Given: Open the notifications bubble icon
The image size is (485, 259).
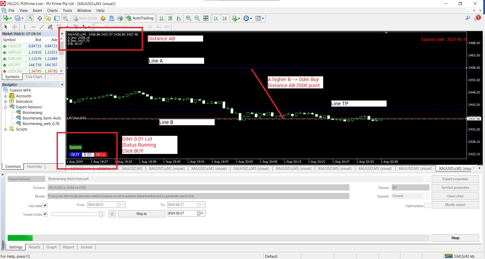Looking at the screenshot, I should [x=477, y=18].
